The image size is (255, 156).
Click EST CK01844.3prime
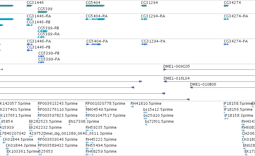point(21,146)
